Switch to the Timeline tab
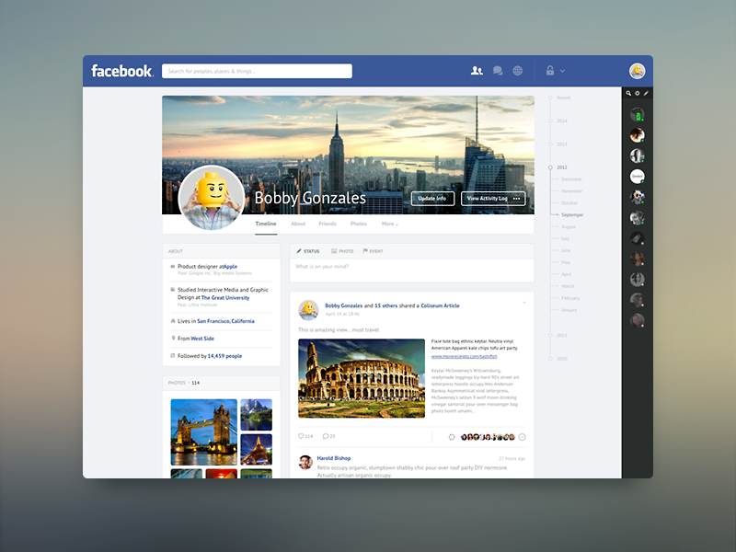Viewport: 736px width, 552px height. 266,224
